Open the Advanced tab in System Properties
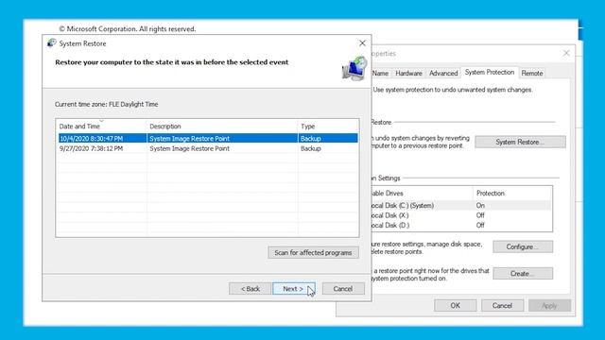 pos(443,73)
